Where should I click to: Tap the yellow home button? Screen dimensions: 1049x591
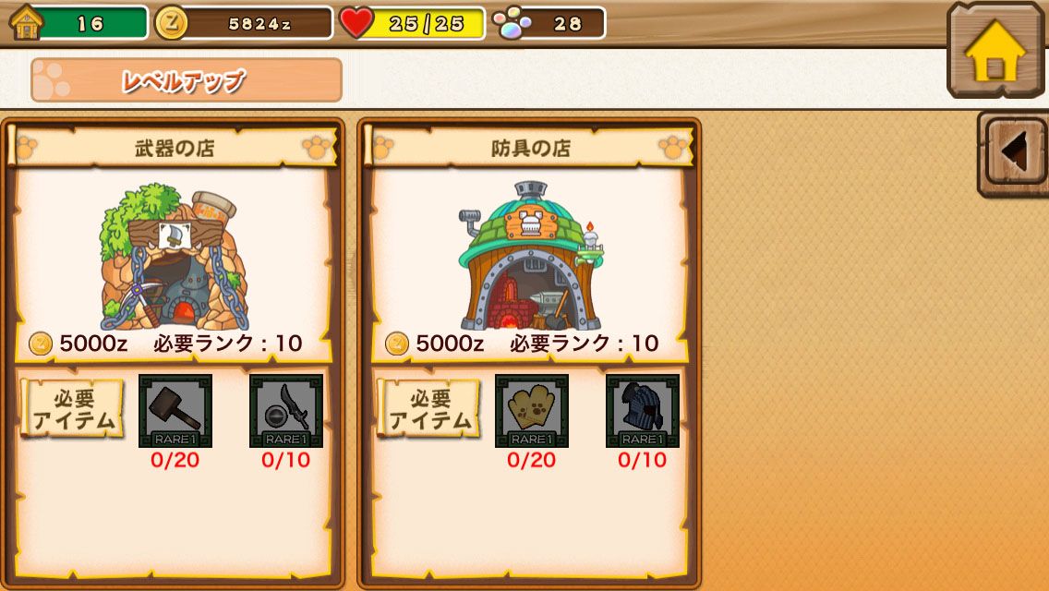995,50
